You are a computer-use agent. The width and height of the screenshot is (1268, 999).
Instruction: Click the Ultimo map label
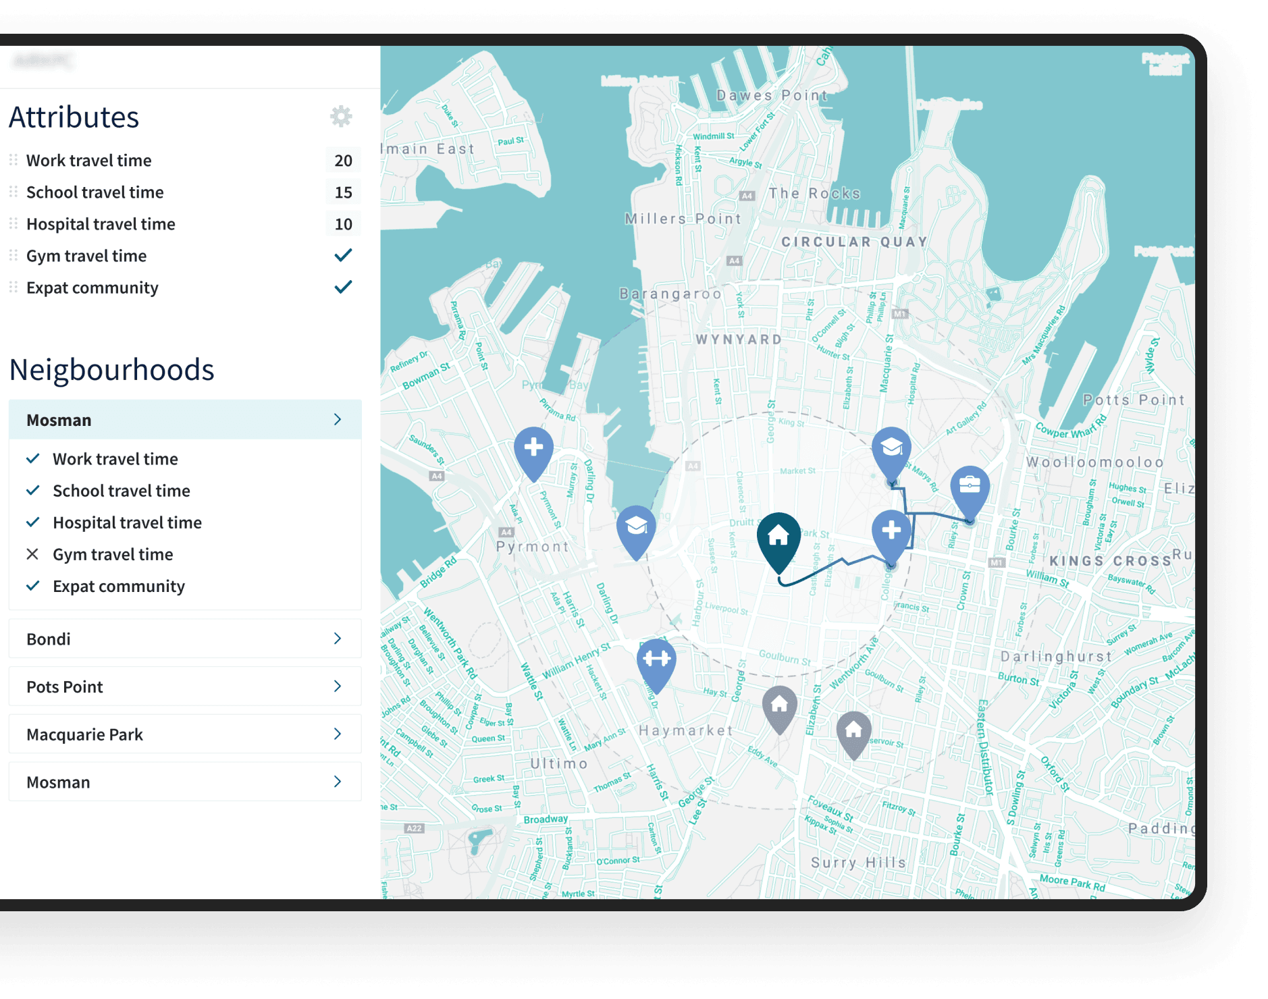click(559, 763)
